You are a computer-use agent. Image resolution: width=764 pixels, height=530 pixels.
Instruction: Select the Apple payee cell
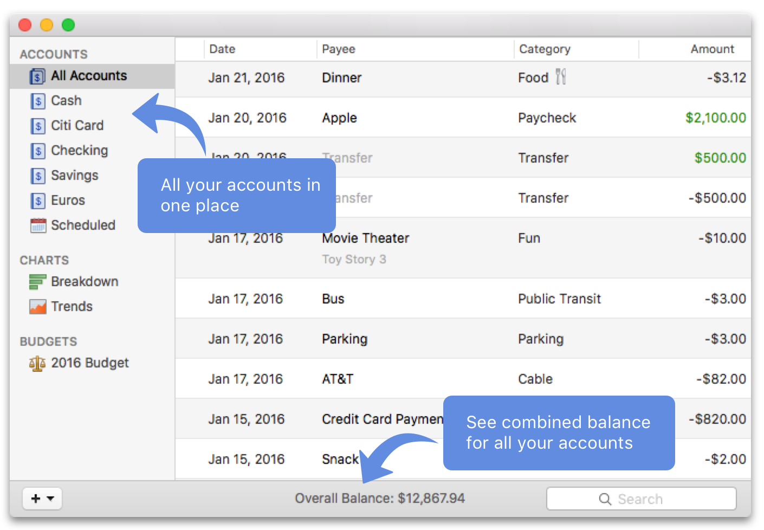pyautogui.click(x=339, y=118)
